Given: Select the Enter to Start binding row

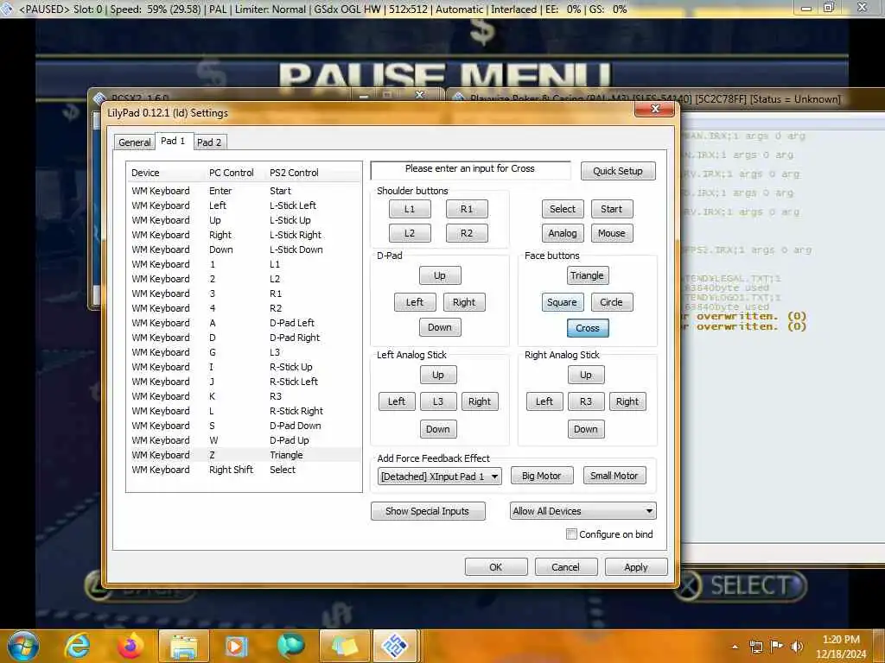Looking at the screenshot, I should [x=244, y=191].
